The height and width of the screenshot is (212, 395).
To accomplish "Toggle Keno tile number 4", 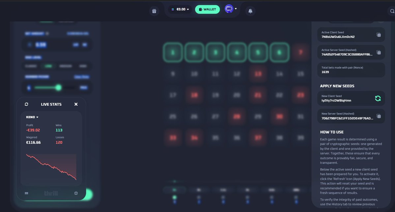I will pyautogui.click(x=237, y=53).
